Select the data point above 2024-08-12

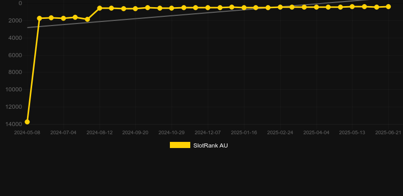coord(99,8)
